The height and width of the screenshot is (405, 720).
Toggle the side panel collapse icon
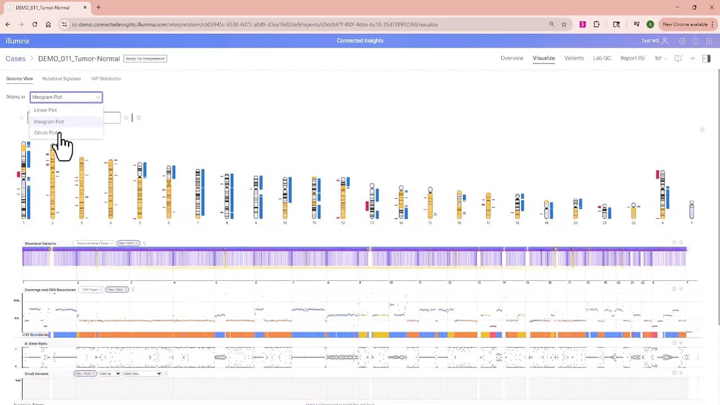706,58
